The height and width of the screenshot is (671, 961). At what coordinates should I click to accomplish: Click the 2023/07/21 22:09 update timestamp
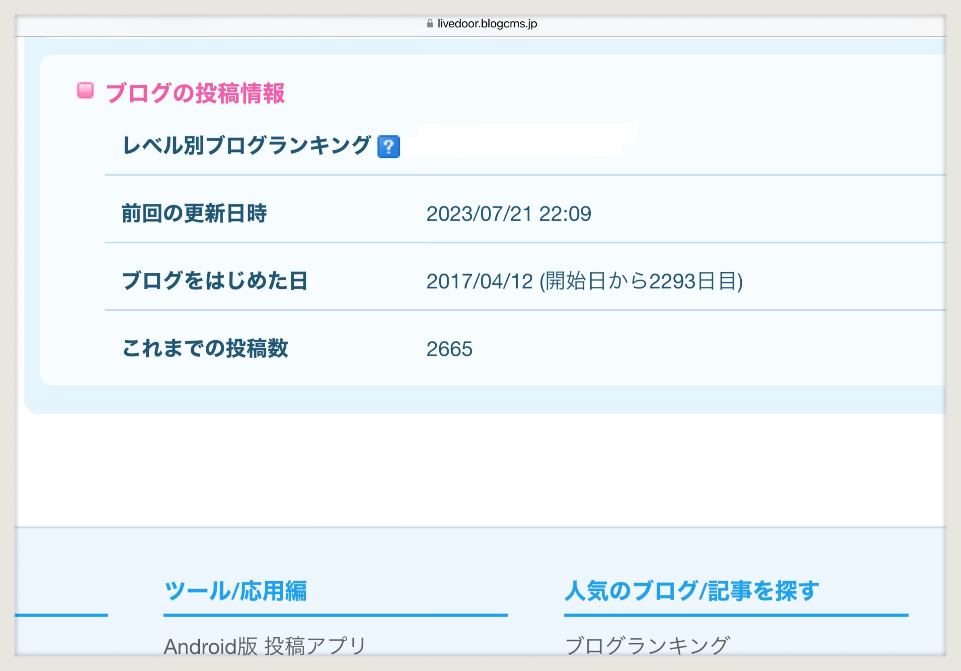[509, 214]
